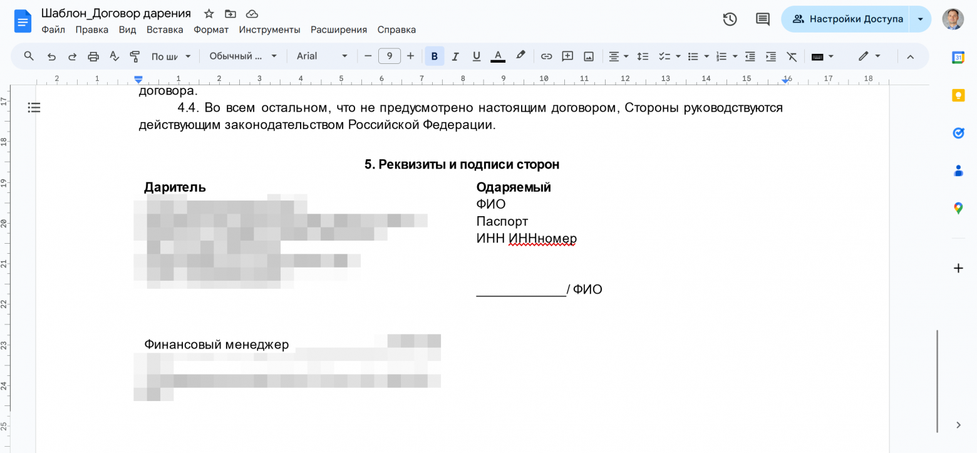The image size is (977, 453).
Task: Open the Расширения menu
Action: coord(339,29)
